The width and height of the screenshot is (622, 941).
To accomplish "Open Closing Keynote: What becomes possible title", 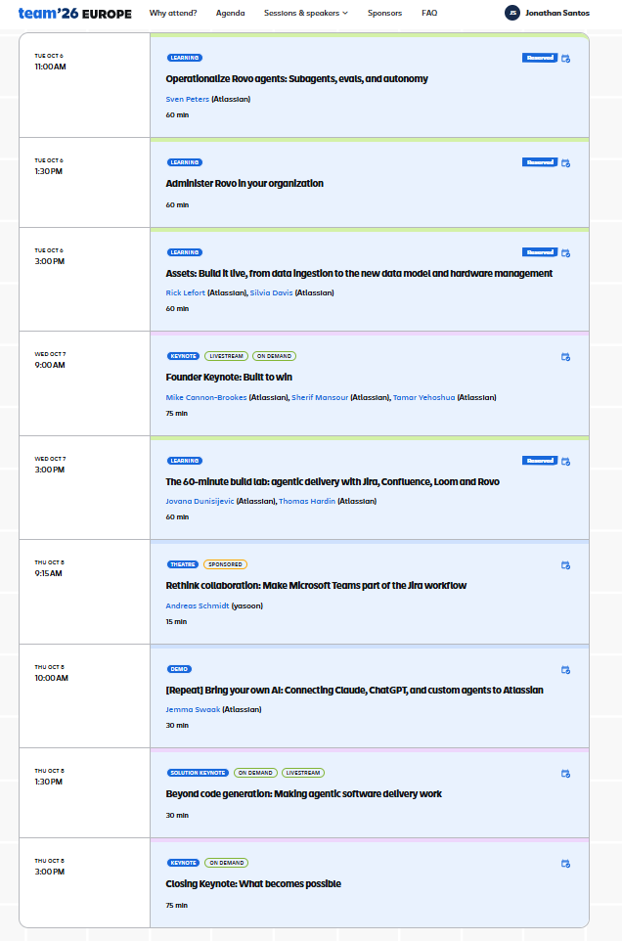I will (253, 883).
